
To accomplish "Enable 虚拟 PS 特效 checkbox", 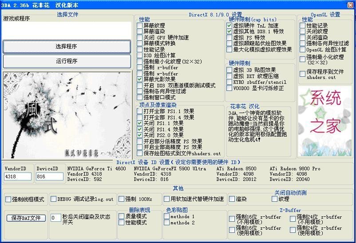I will pos(229,37).
